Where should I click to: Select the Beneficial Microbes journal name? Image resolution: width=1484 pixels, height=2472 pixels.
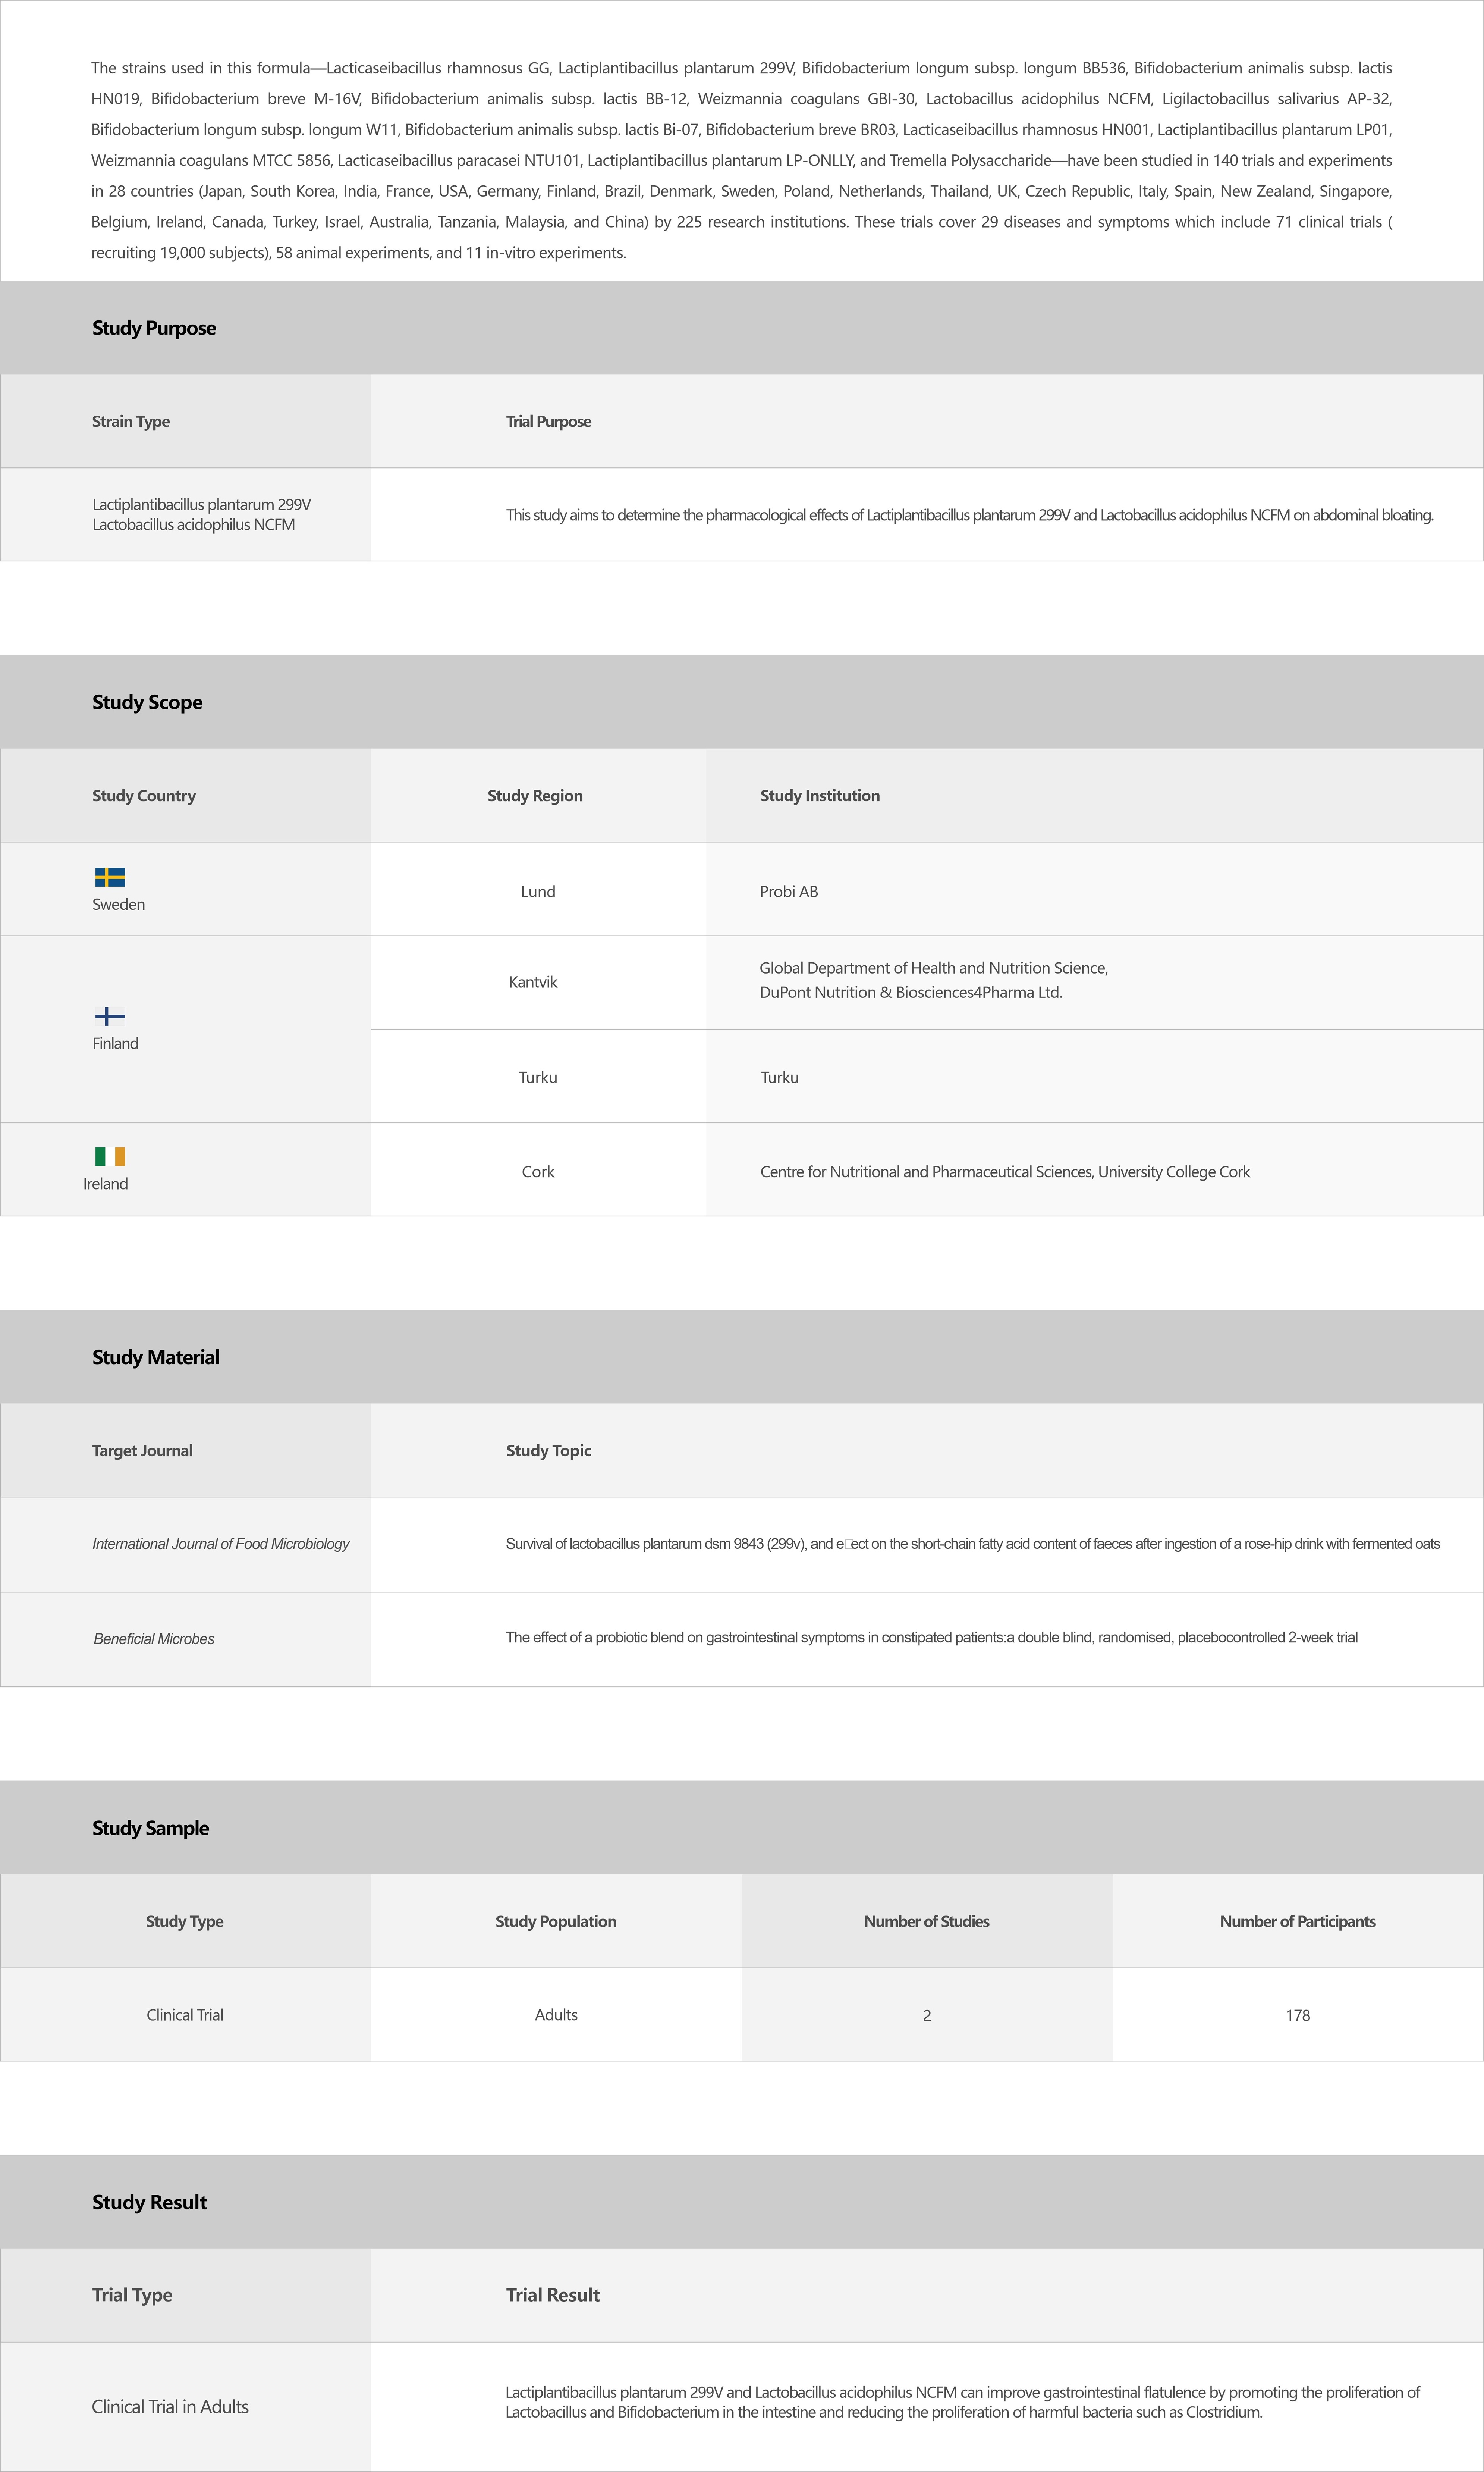pyautogui.click(x=154, y=1639)
